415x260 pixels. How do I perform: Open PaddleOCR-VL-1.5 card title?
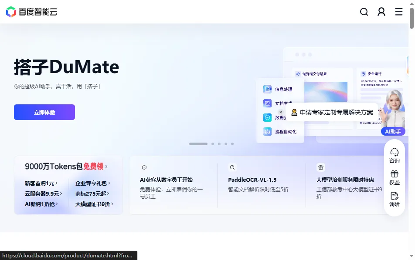click(252, 180)
